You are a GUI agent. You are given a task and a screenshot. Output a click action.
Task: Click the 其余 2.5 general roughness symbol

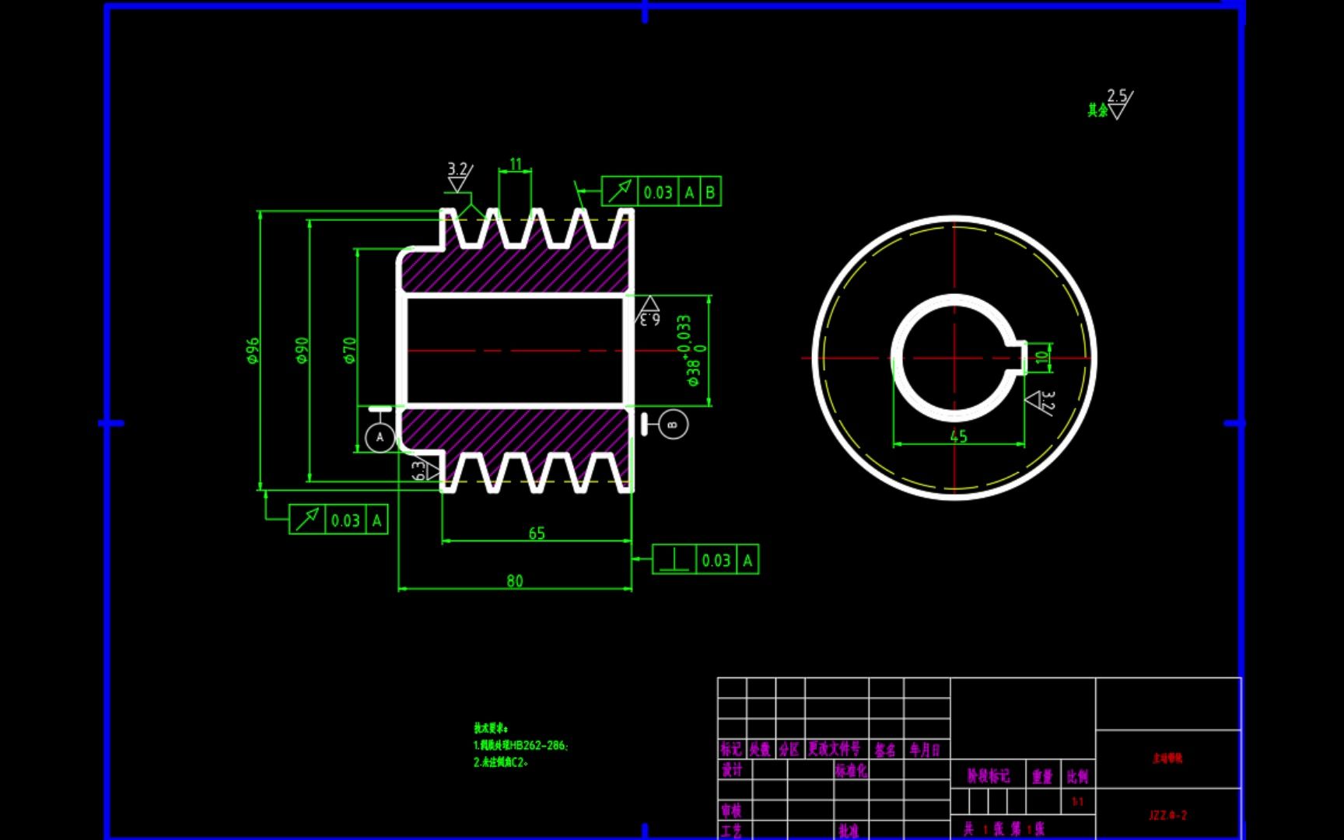pos(1111,104)
